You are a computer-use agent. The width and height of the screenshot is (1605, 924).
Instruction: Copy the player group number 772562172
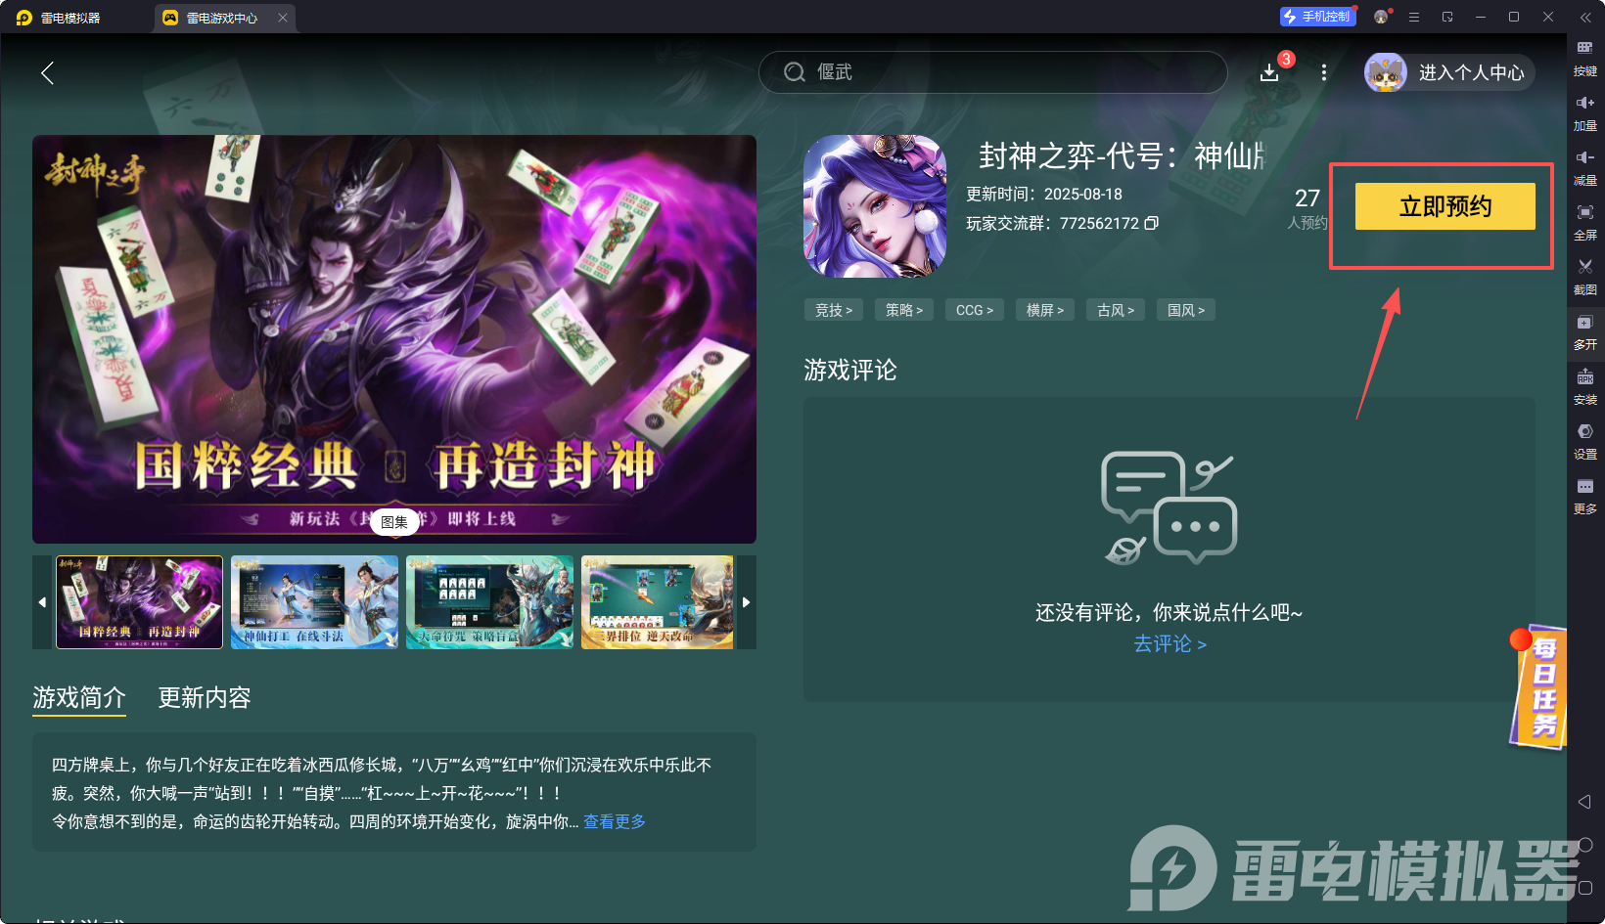pos(1152,223)
